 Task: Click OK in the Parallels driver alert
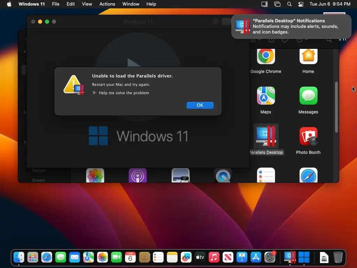[200, 105]
